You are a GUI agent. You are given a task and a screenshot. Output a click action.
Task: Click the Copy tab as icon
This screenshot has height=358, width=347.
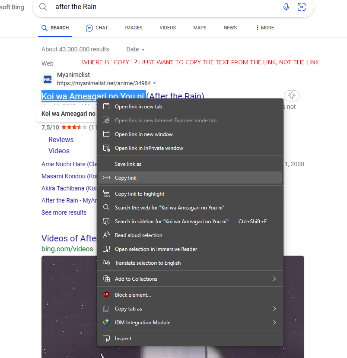106,308
